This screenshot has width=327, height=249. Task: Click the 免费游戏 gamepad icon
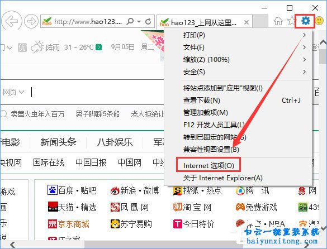coord(240,207)
